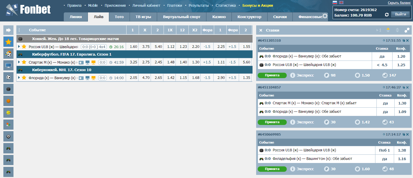
Task: Close the Ставки panel with X
Action: [261, 30]
